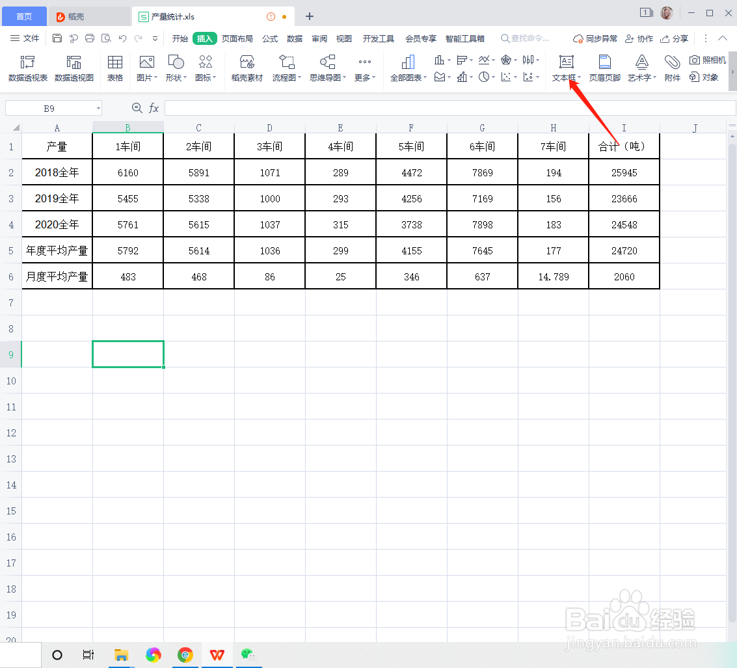Open File Explorer from the taskbar

pyautogui.click(x=121, y=655)
